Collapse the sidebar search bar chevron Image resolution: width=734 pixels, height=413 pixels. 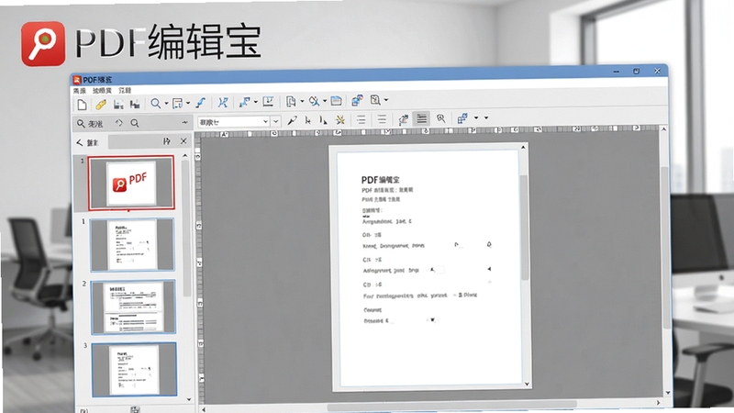coord(185,123)
